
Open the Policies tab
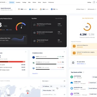pyautogui.click(x=34, y=2)
